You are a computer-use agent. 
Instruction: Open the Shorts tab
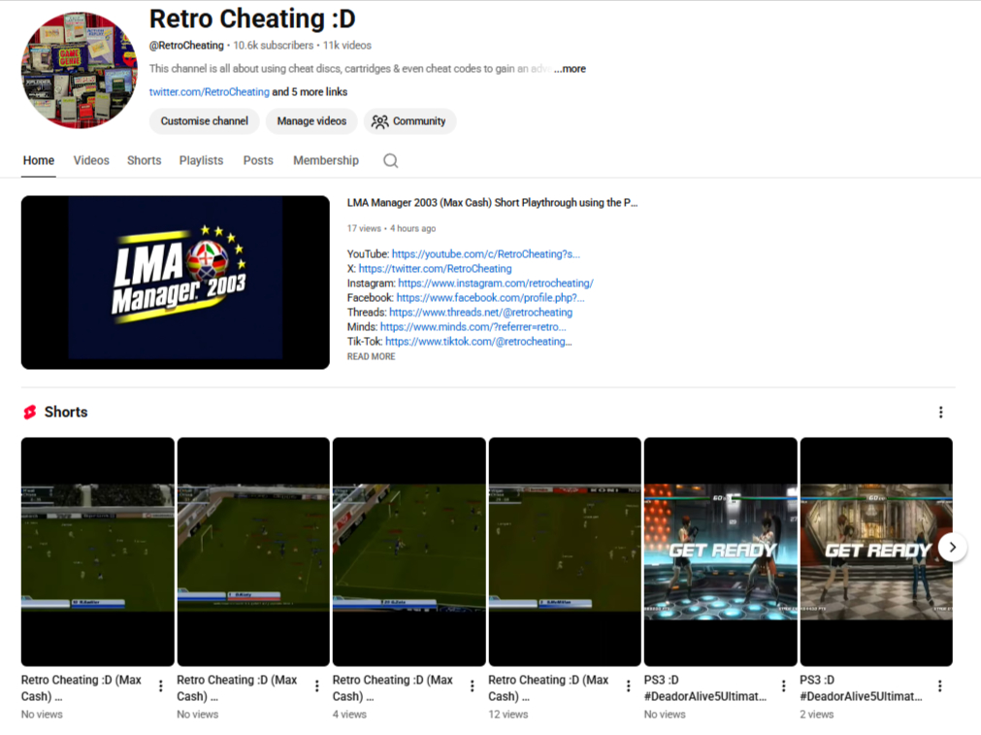tap(144, 160)
